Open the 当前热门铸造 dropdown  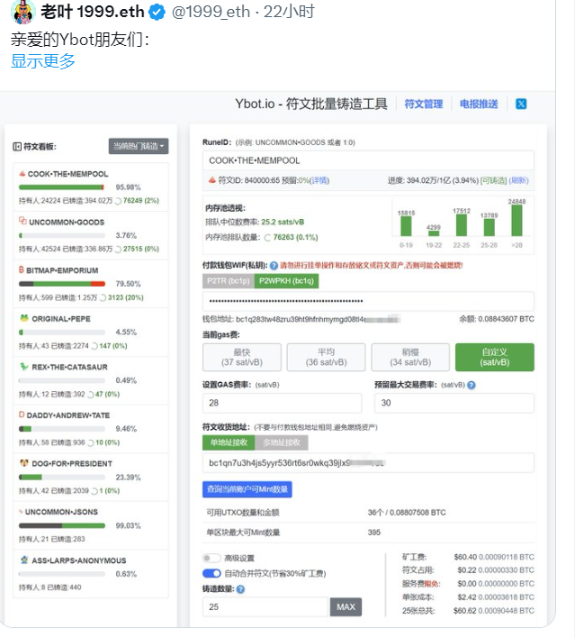[139, 146]
